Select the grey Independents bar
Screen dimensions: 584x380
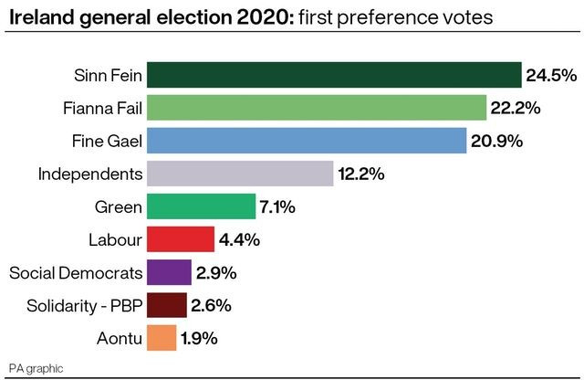240,174
